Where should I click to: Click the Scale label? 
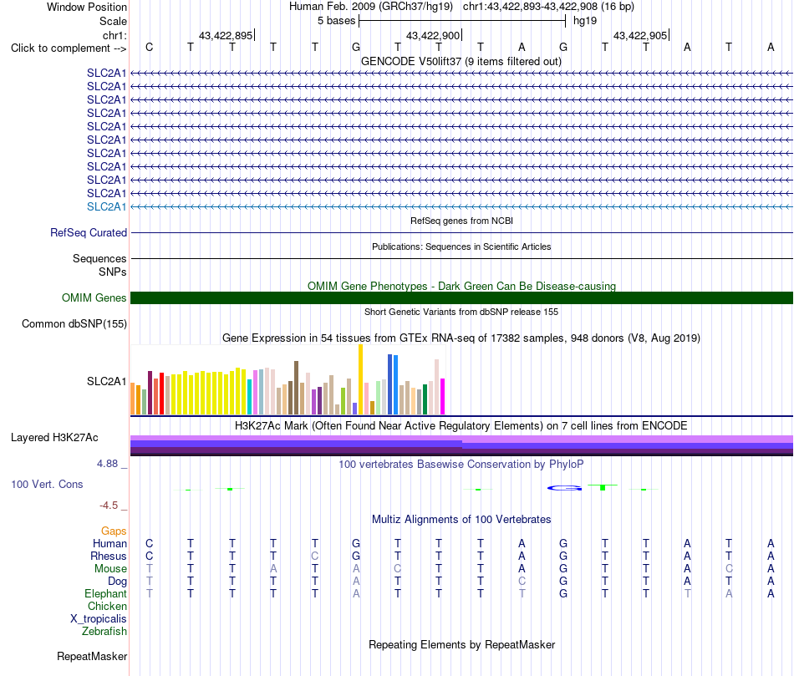pyautogui.click(x=114, y=21)
